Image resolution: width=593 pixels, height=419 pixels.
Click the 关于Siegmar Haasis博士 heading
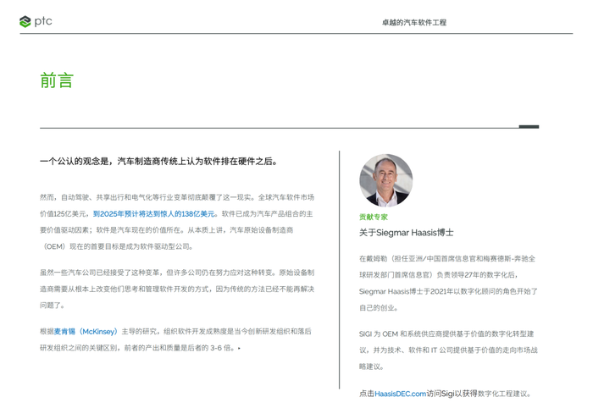click(x=406, y=233)
